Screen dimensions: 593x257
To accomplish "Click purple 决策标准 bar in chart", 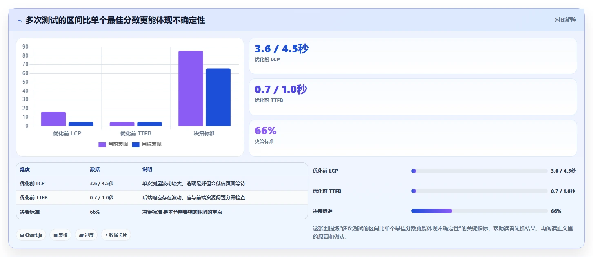I will pos(191,89).
